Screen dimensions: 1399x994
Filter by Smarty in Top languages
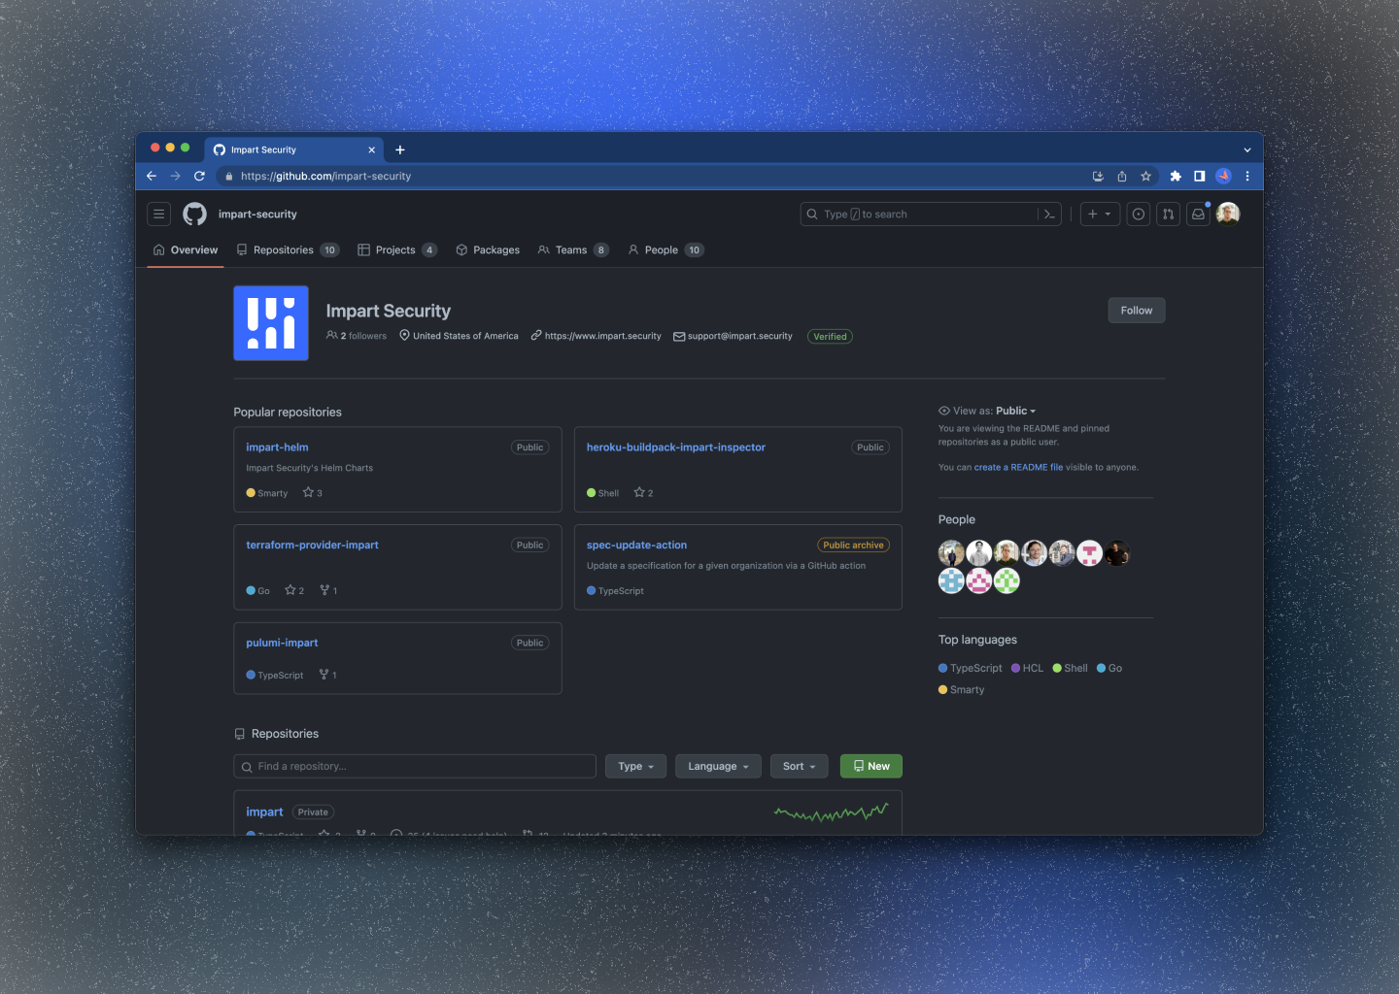tap(961, 690)
